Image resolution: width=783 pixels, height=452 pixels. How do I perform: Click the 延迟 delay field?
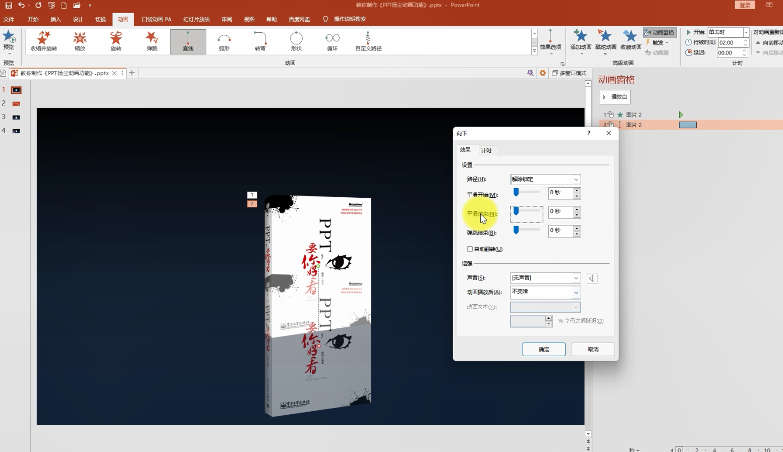(729, 52)
